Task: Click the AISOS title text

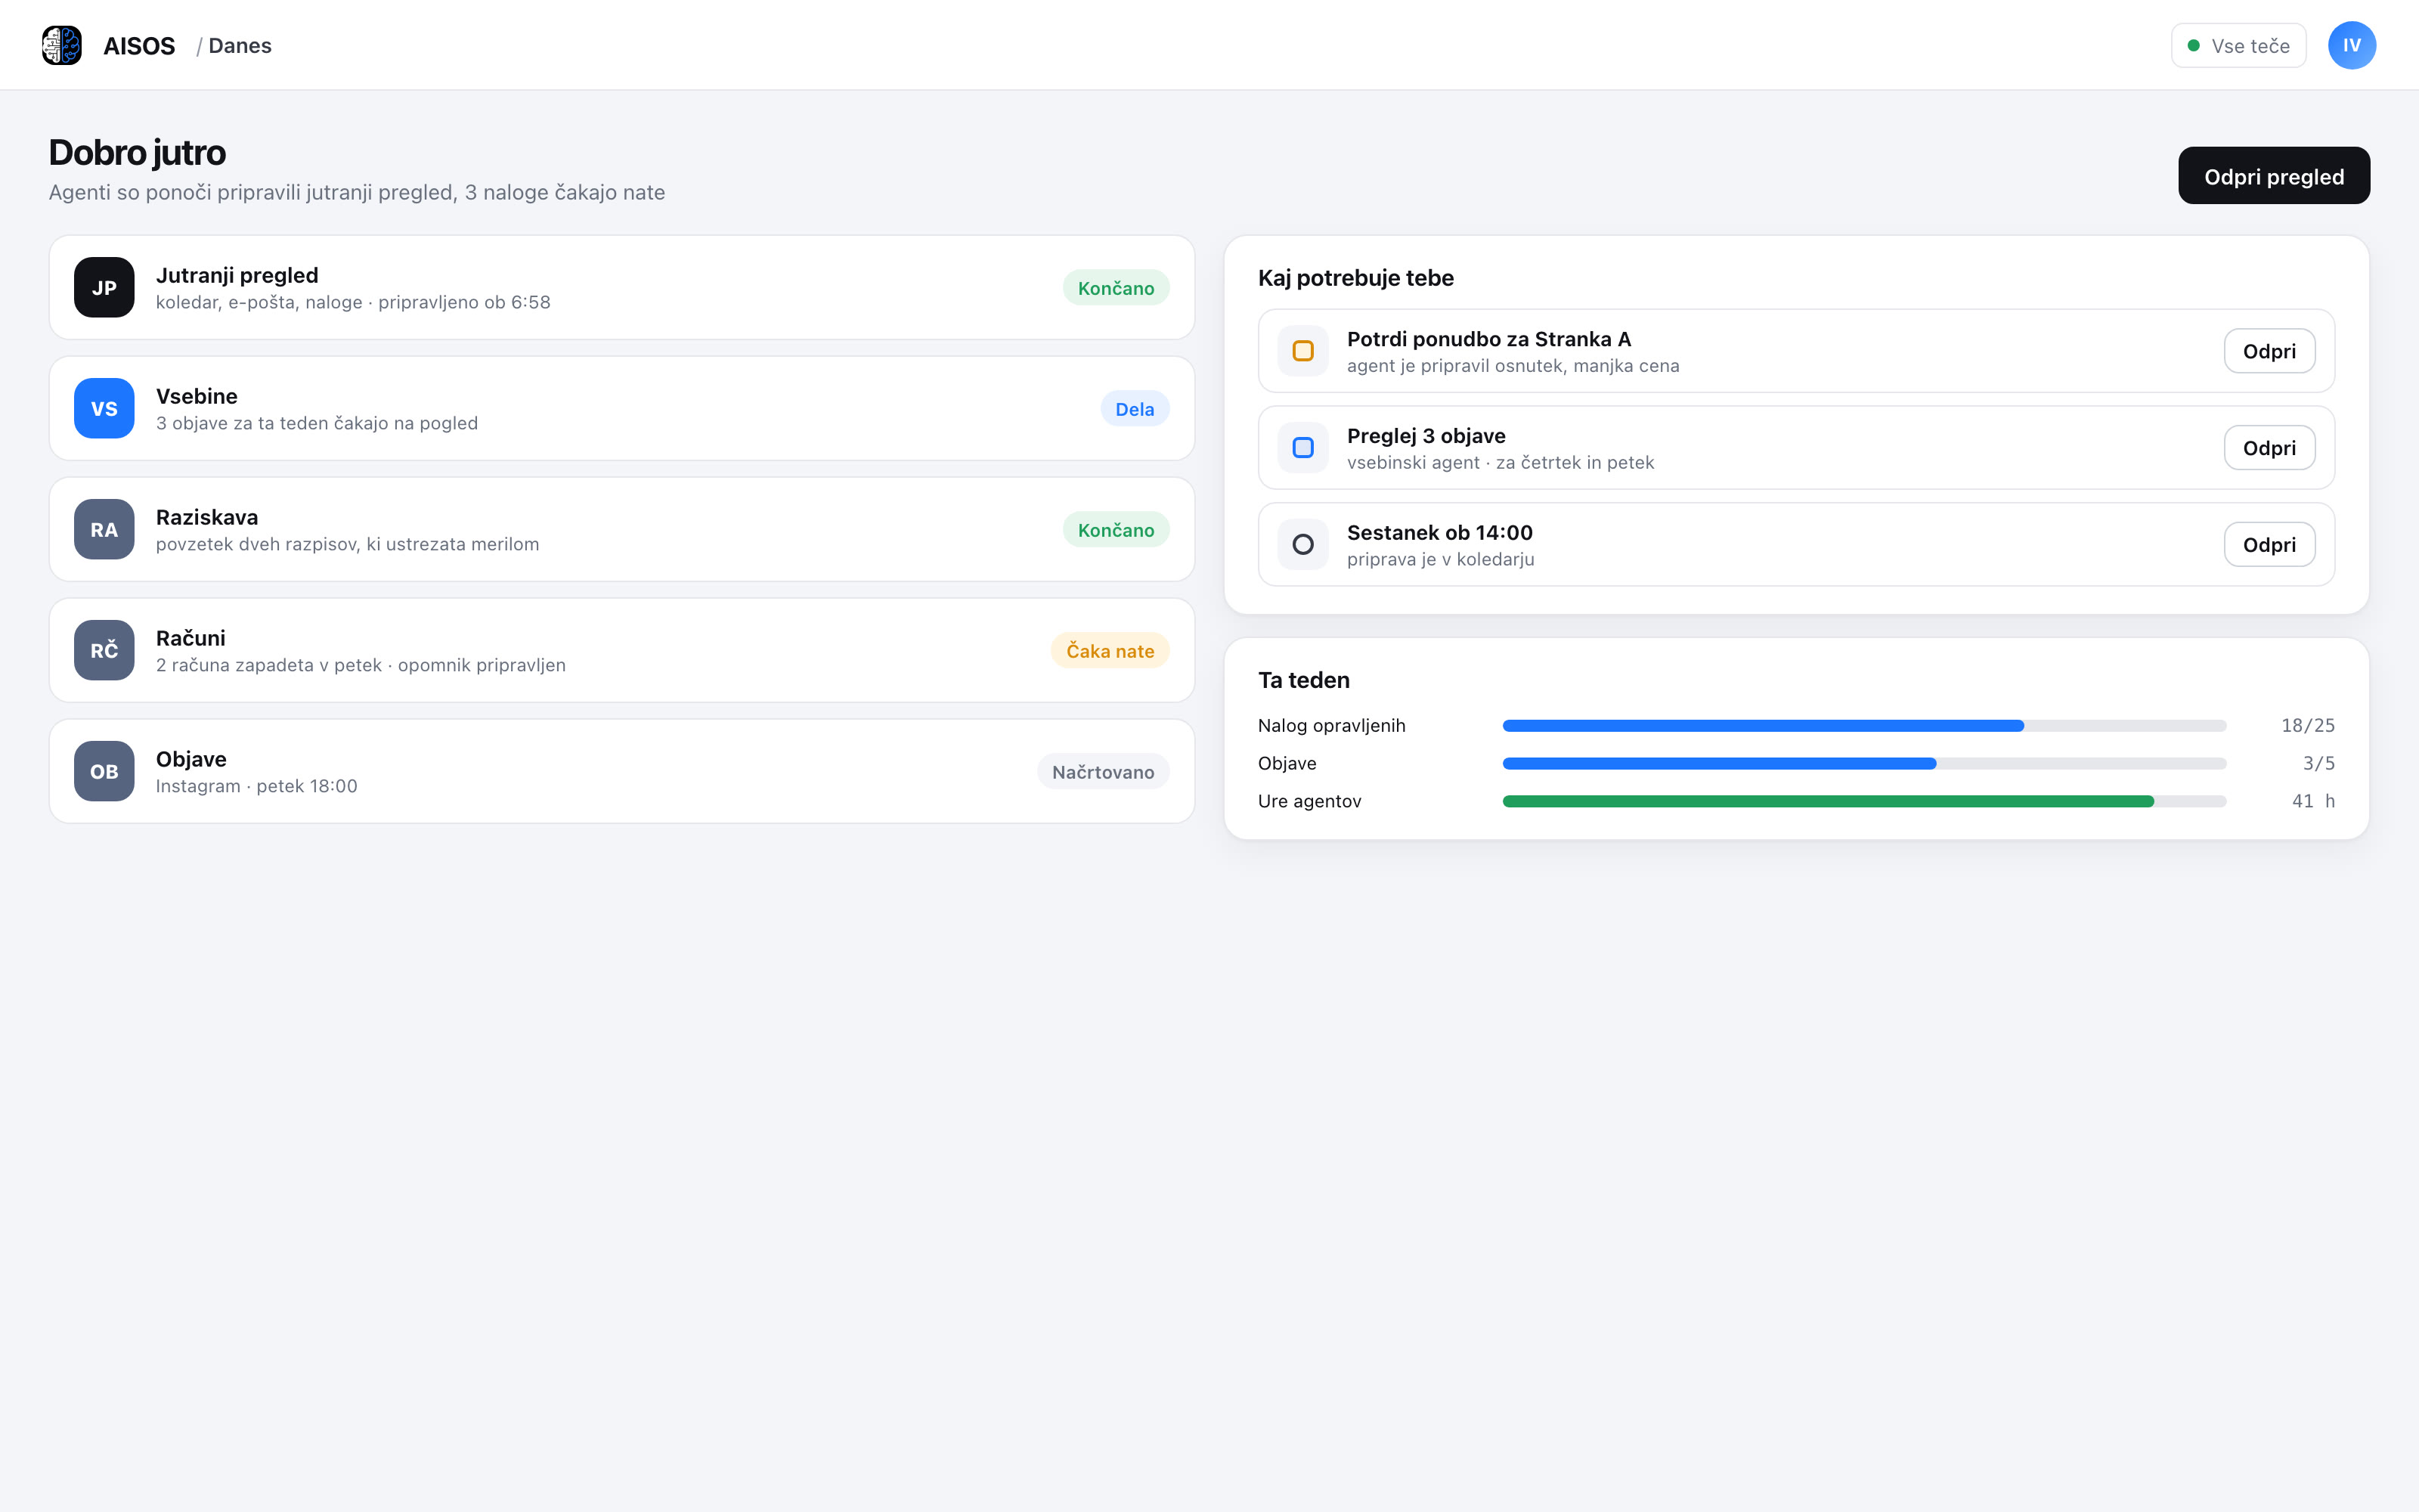Action: [x=139, y=46]
